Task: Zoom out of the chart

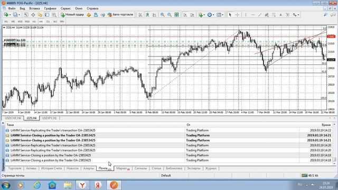Action: click(170, 15)
